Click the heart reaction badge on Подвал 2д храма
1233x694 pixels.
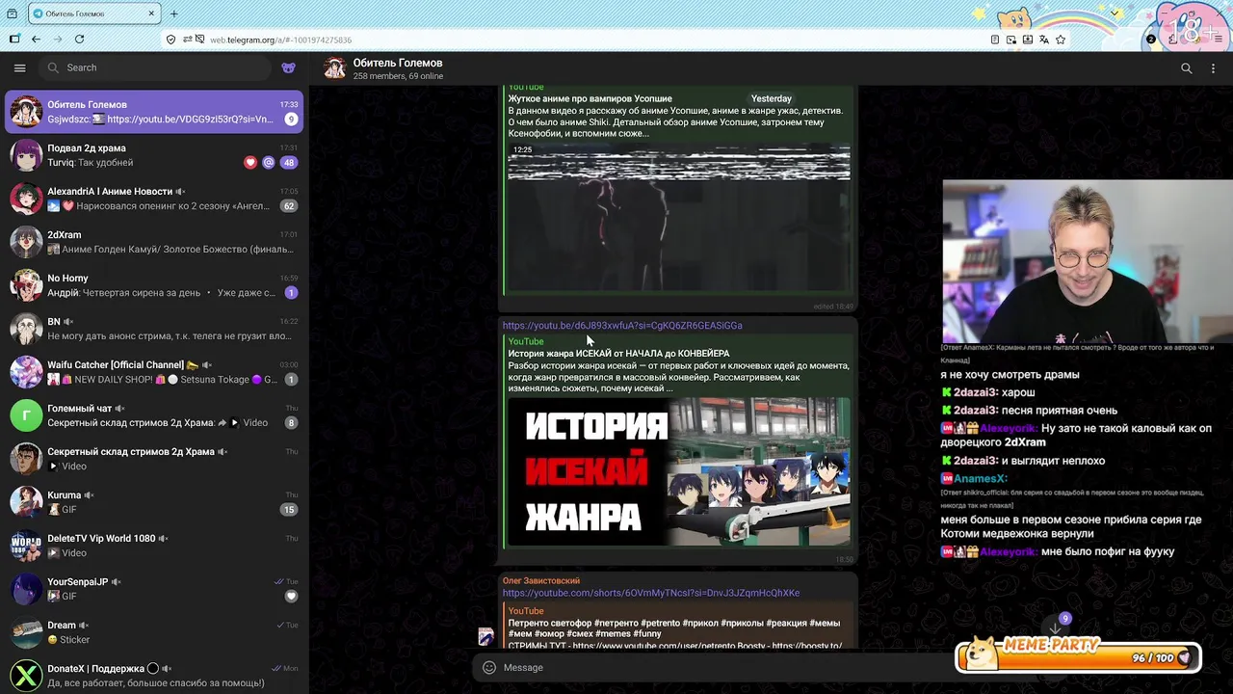250,163
